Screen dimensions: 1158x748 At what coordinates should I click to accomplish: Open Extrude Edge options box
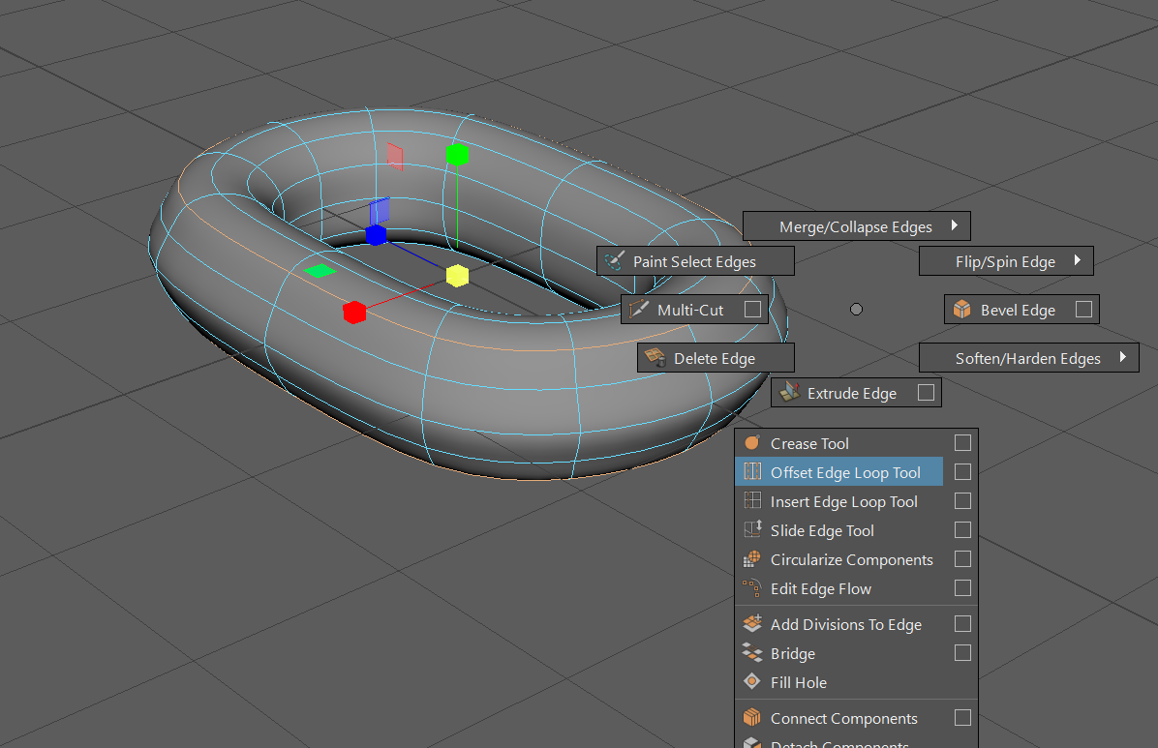[926, 393]
